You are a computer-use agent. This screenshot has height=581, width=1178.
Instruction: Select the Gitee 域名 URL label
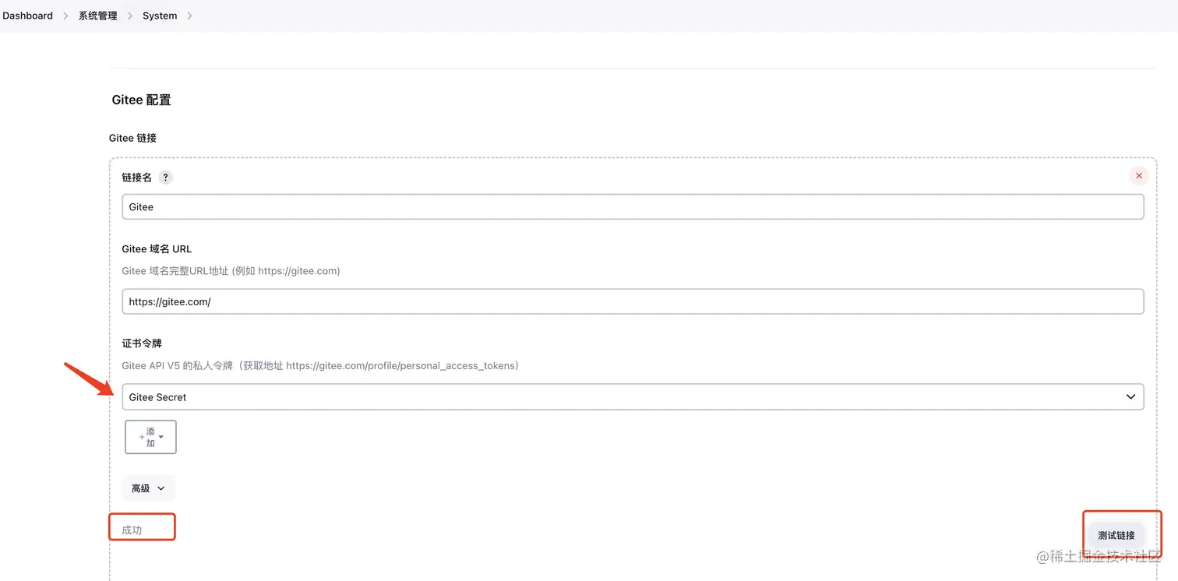(x=157, y=249)
